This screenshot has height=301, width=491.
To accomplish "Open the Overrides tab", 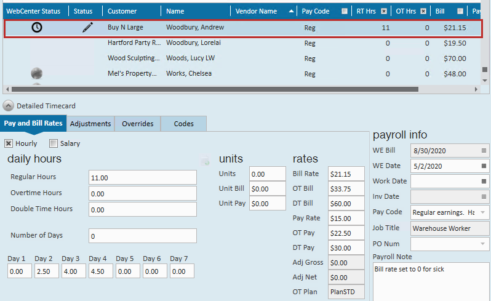I will pos(138,124).
